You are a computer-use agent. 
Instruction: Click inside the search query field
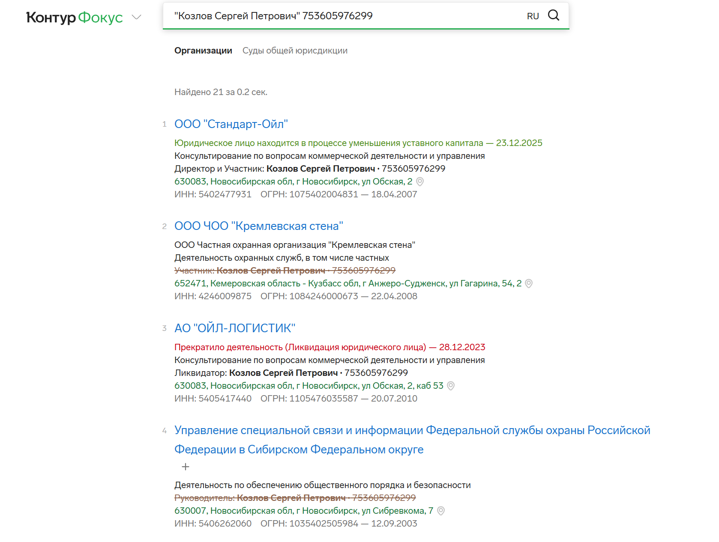coord(343,16)
